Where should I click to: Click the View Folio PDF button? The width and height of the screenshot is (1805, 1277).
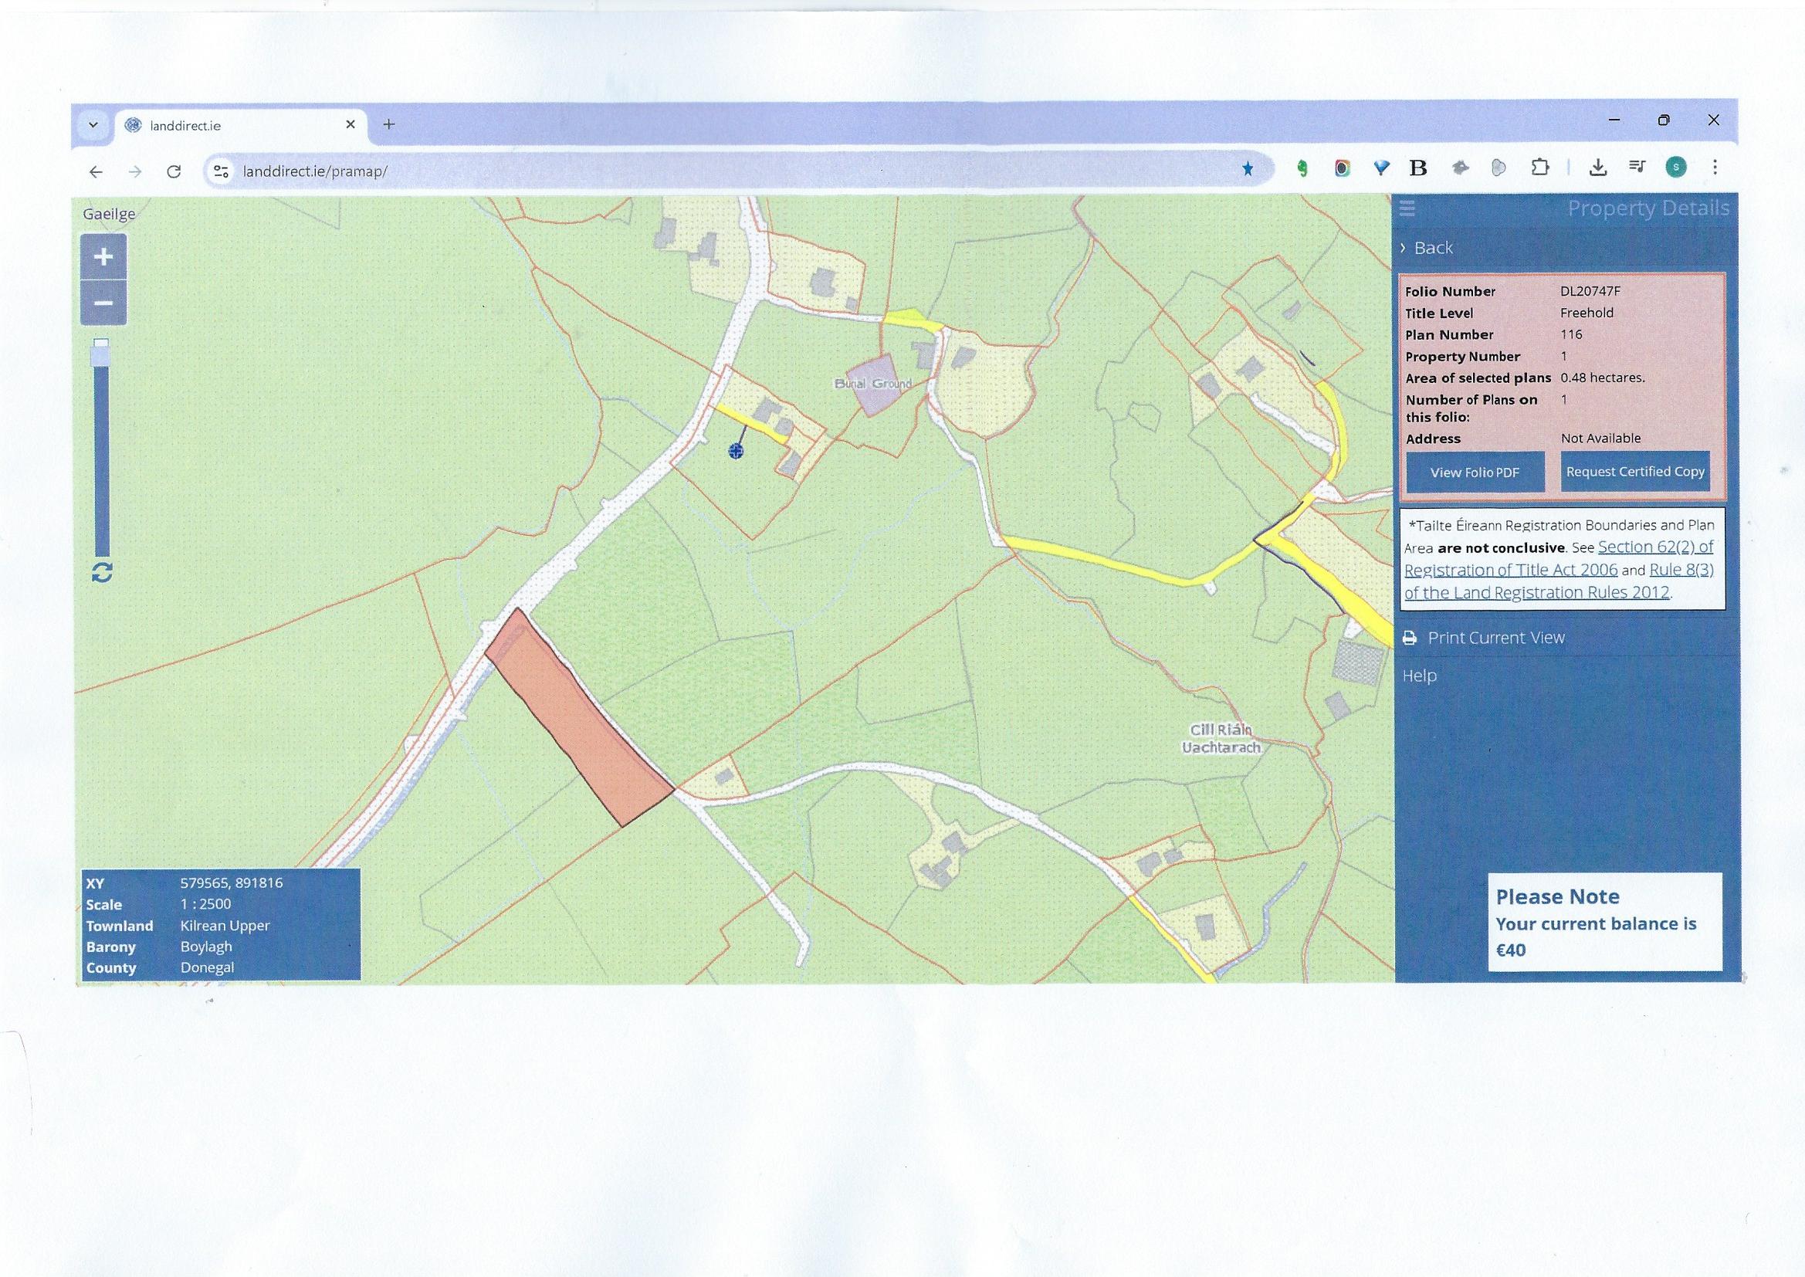click(1474, 473)
